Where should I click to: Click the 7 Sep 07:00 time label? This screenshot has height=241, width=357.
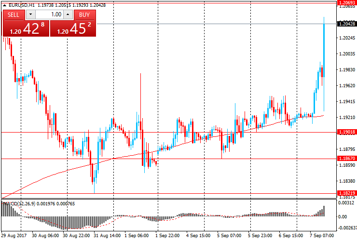[x=322, y=236]
